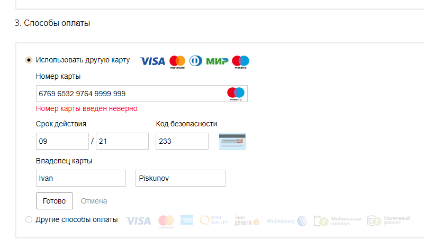424x249 pixels.
Task: Click the CVV card hint image
Action: 232,141
